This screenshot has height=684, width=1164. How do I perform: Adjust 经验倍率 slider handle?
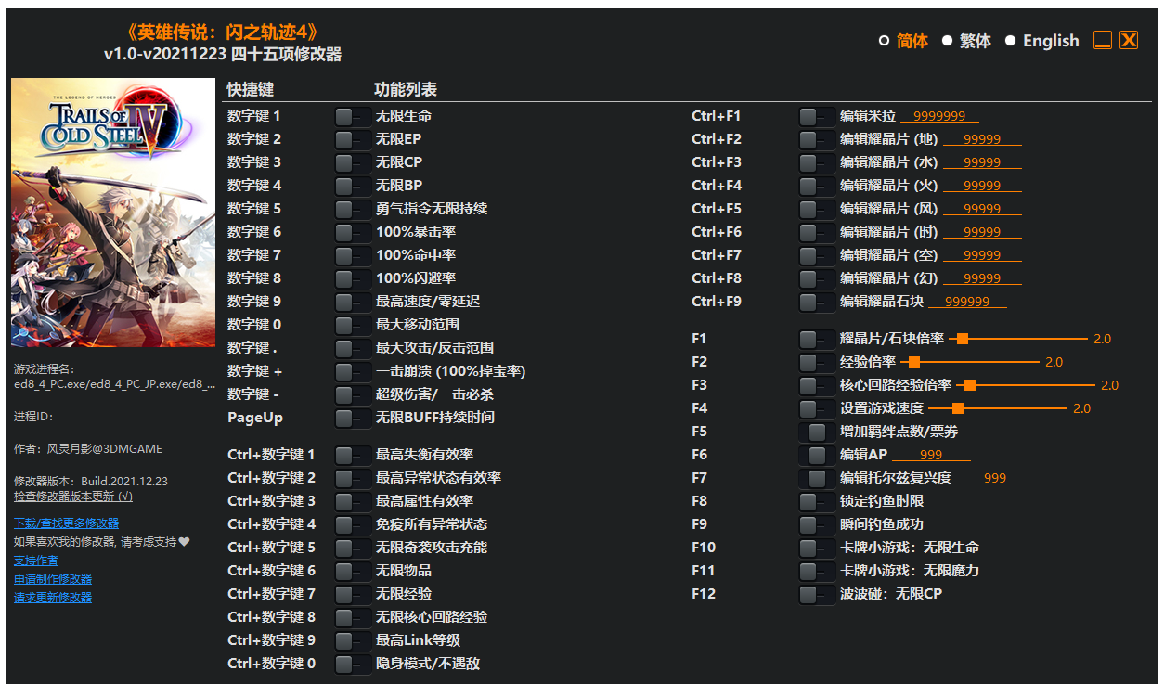tap(914, 362)
